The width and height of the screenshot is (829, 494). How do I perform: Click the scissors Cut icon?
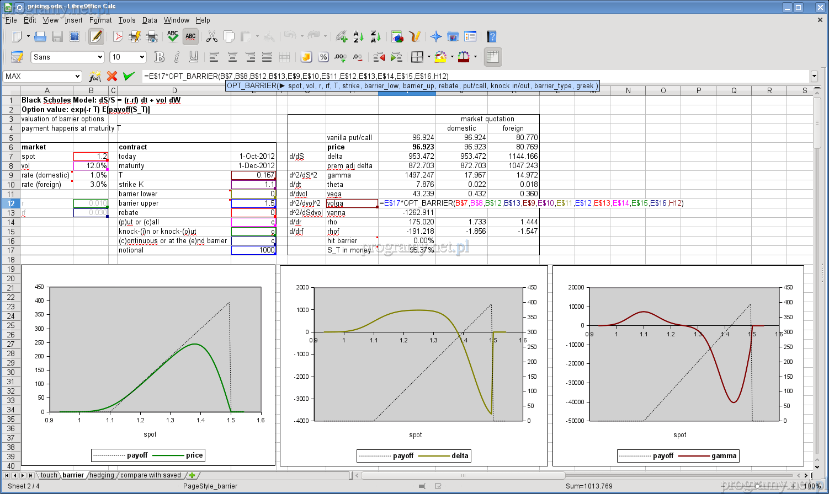tap(212, 37)
